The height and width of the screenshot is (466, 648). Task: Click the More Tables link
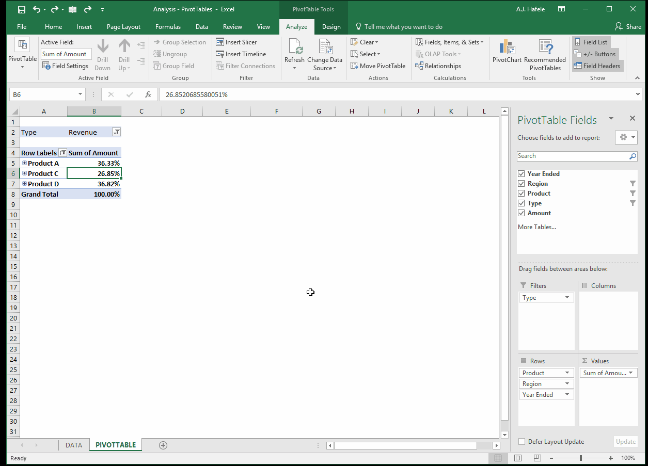(537, 227)
